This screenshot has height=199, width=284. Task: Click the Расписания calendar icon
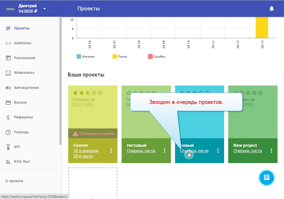[x=8, y=58]
